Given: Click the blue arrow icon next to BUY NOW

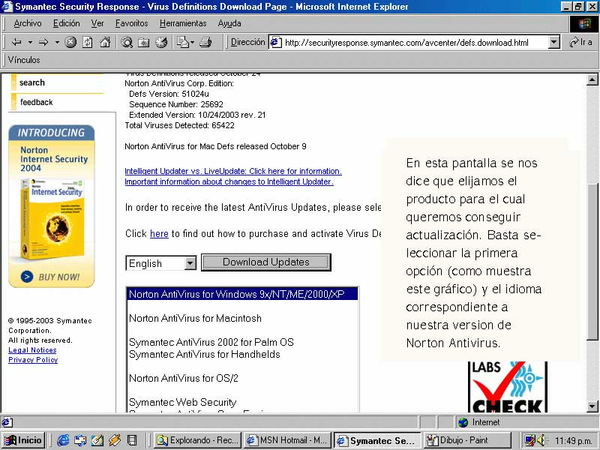Looking at the screenshot, I should (27, 276).
